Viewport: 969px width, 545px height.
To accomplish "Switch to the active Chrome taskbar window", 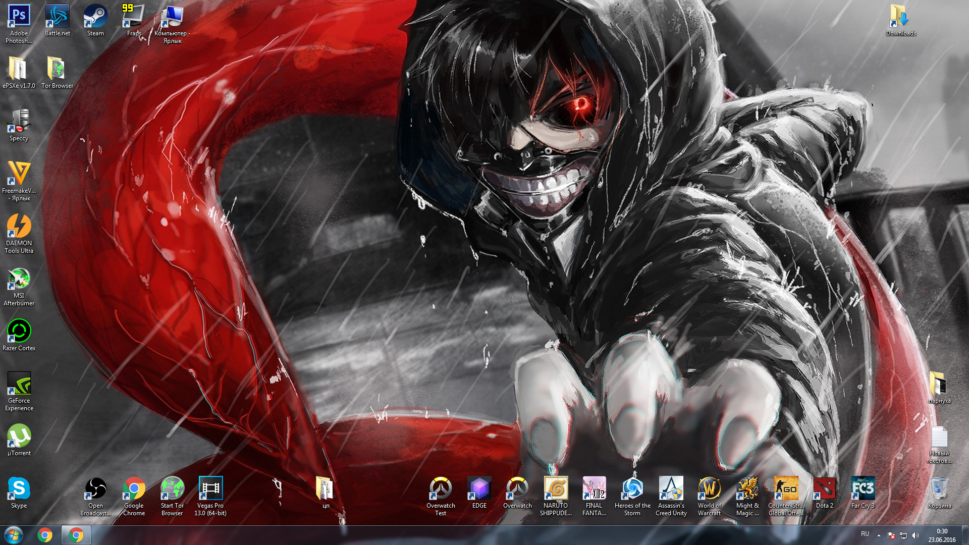I will [76, 535].
